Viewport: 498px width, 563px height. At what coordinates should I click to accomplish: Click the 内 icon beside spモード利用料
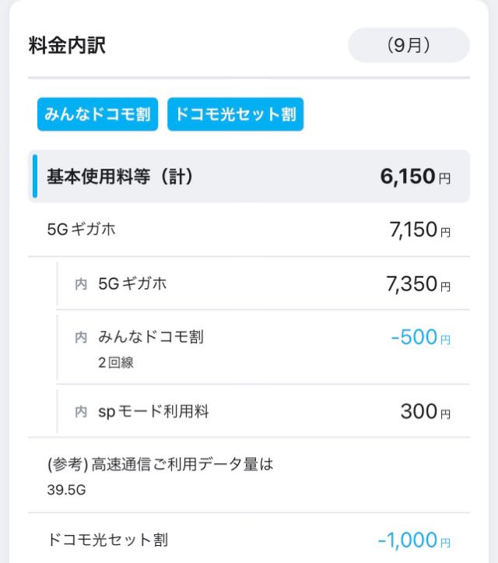coord(81,411)
